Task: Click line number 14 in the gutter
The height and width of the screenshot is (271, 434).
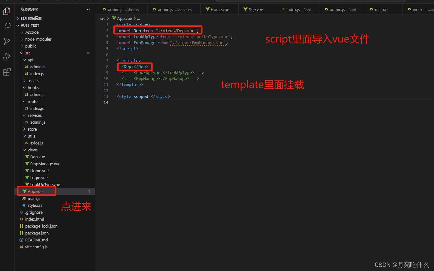Action: (x=106, y=102)
